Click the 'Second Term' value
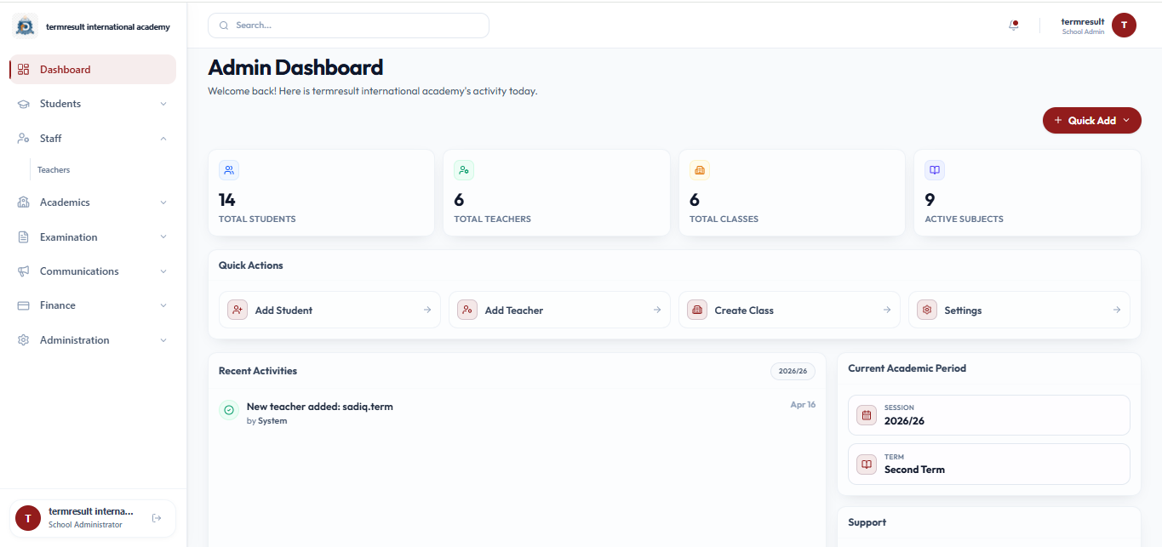 (x=914, y=470)
